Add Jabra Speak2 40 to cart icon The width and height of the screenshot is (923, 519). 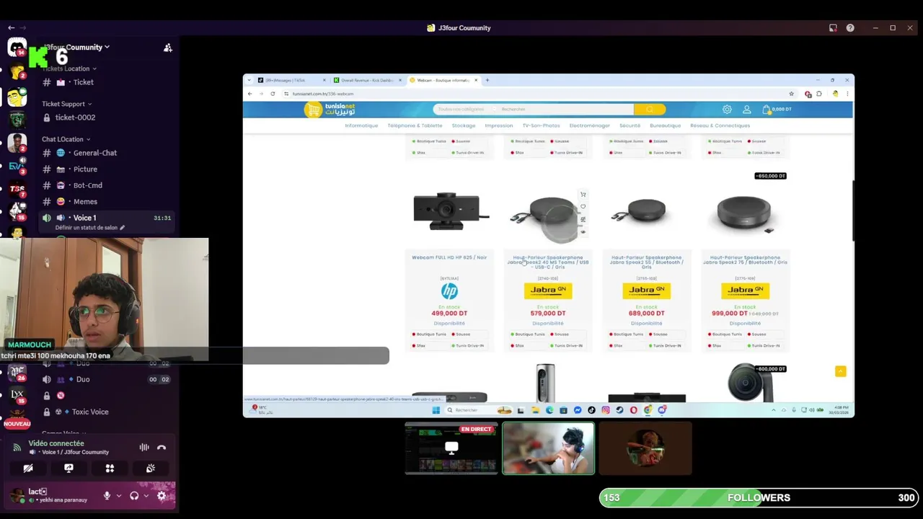point(583,195)
